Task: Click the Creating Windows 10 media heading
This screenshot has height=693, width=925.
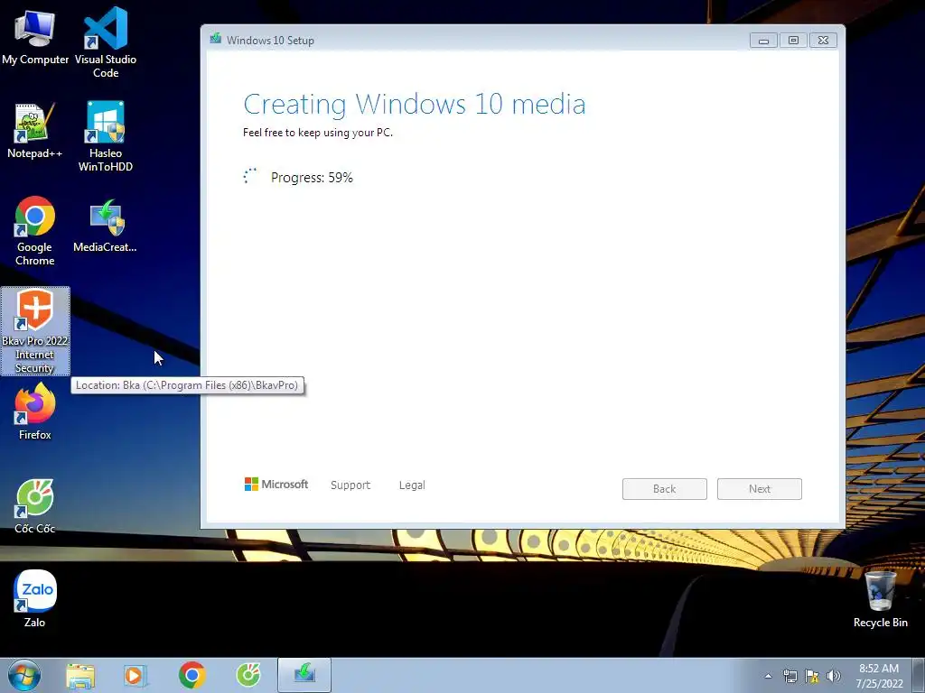Action: click(414, 105)
